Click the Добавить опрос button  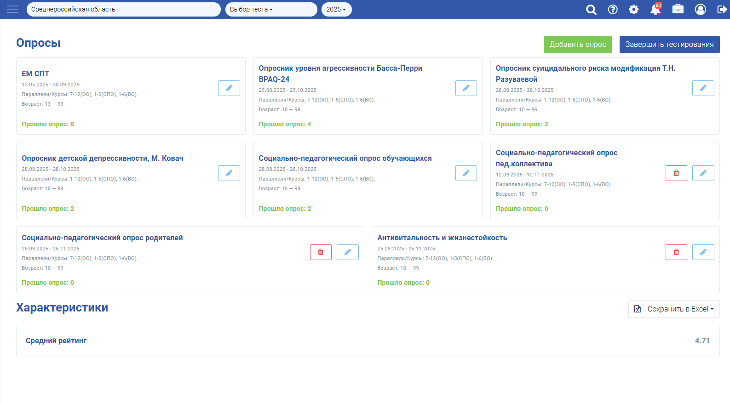[577, 45]
